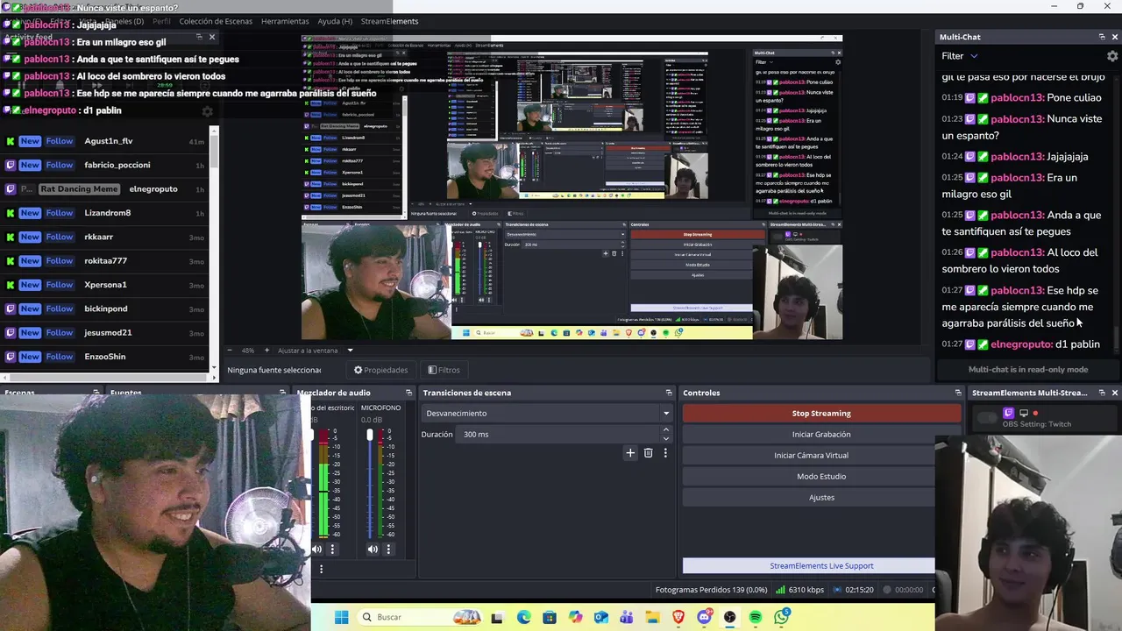1122x631 pixels.
Task: Click 'Fotogramas Perdidos 139 (0.0%)' status text
Action: tap(711, 590)
